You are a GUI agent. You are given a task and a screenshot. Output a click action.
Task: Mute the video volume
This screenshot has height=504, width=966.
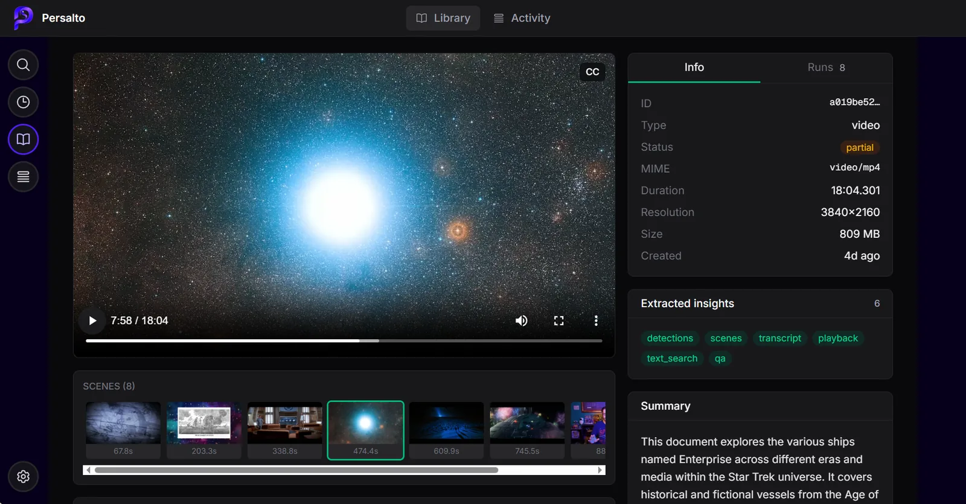tap(522, 321)
